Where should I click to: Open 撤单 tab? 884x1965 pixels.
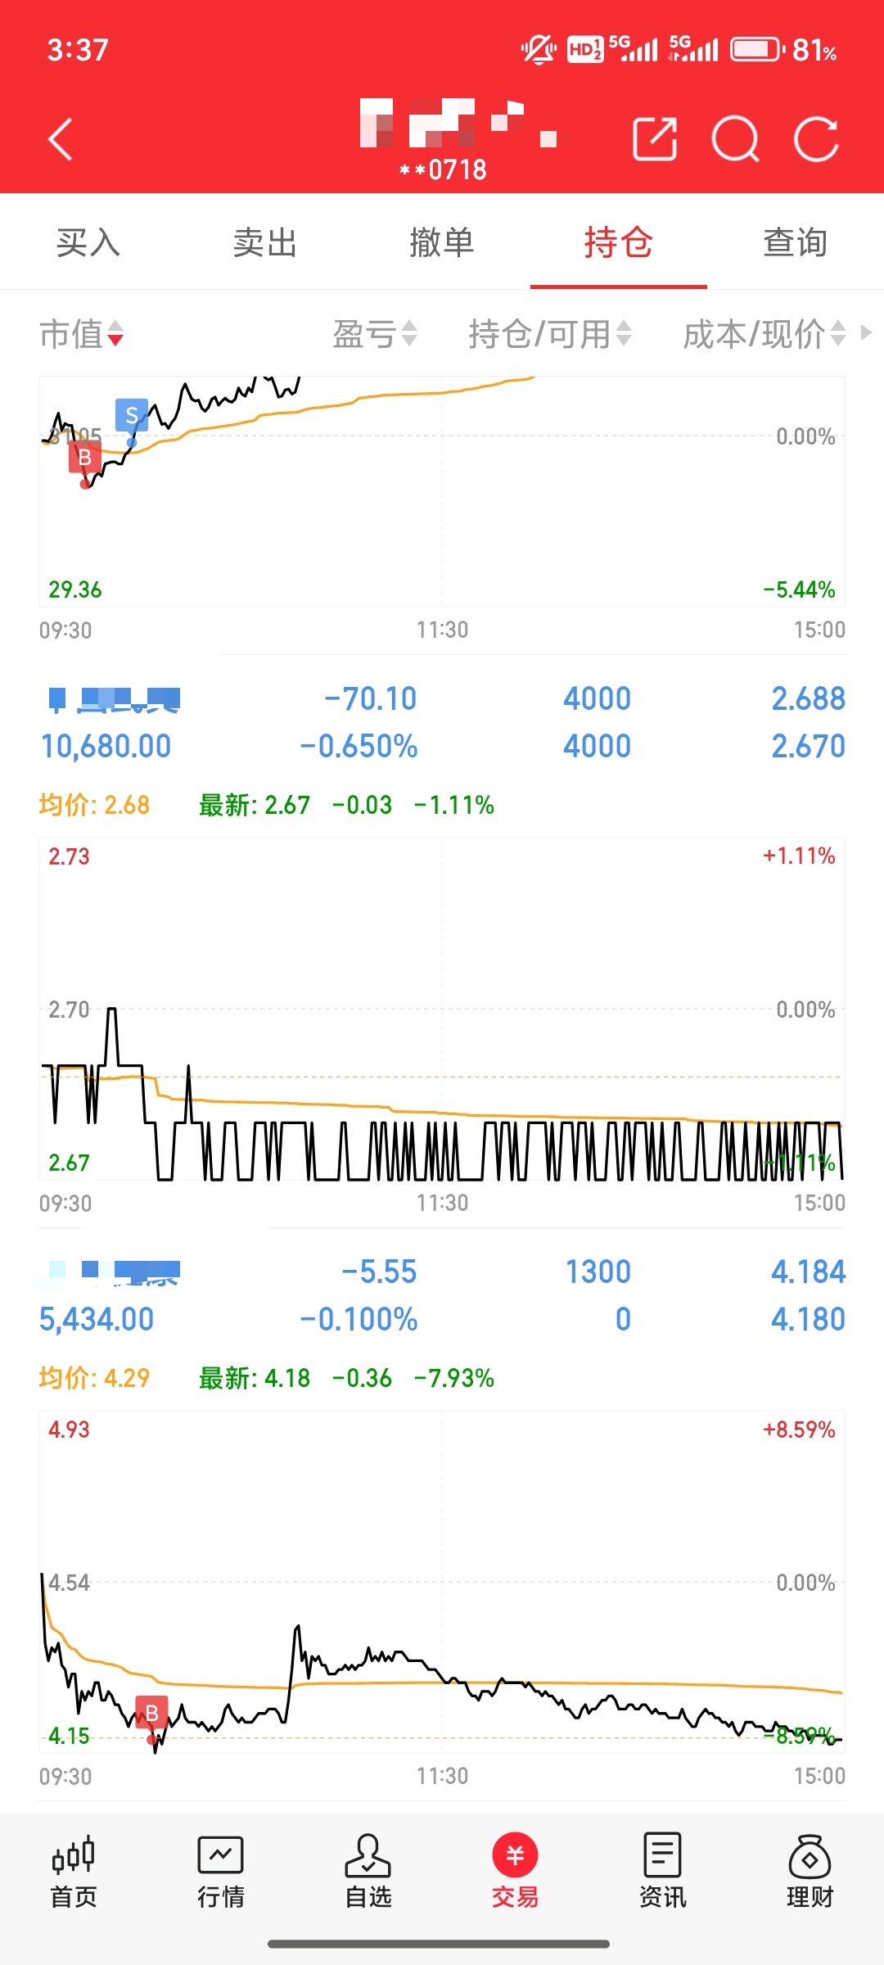(x=442, y=242)
